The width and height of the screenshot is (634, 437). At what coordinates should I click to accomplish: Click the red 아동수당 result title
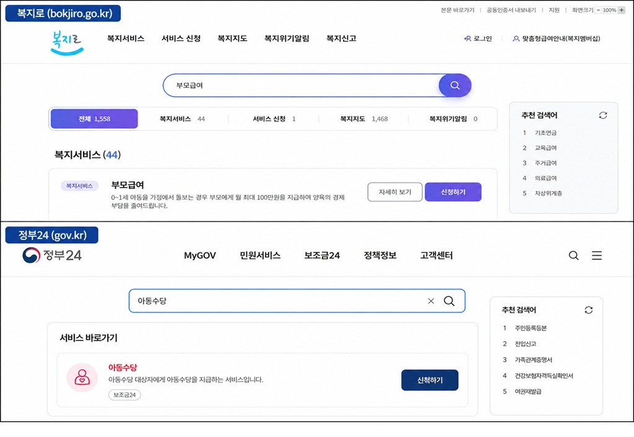pos(123,368)
